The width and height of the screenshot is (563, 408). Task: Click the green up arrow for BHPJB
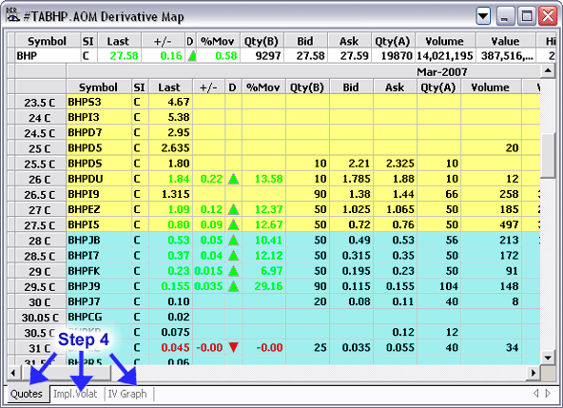tap(233, 240)
